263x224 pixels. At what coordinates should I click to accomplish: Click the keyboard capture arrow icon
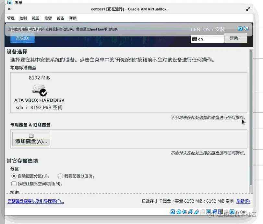coord(232,212)
